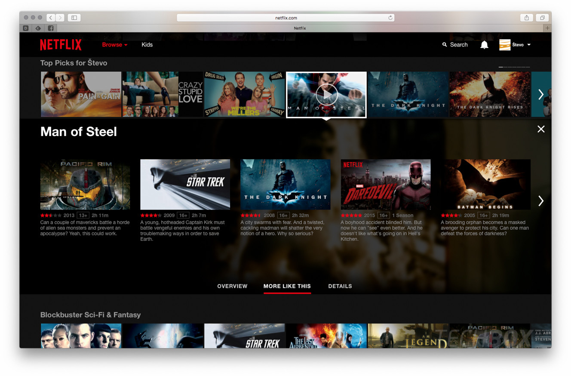Click the Števo profile avatar
Viewport: 571px width, 376px height.
click(505, 45)
